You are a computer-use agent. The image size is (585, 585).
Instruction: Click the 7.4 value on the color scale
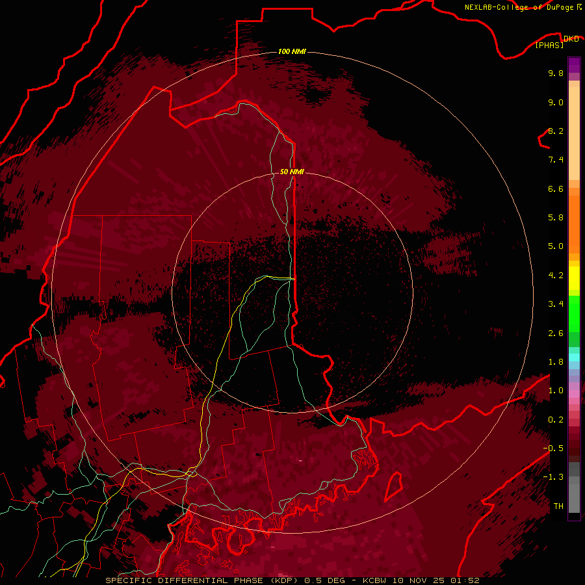pyautogui.click(x=556, y=160)
